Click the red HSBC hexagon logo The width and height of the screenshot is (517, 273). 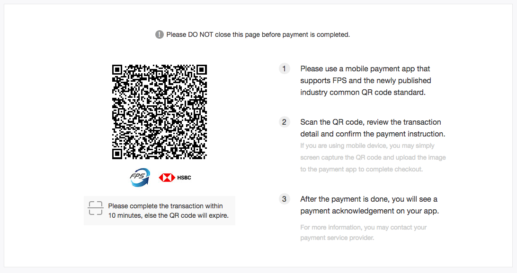pyautogui.click(x=167, y=178)
